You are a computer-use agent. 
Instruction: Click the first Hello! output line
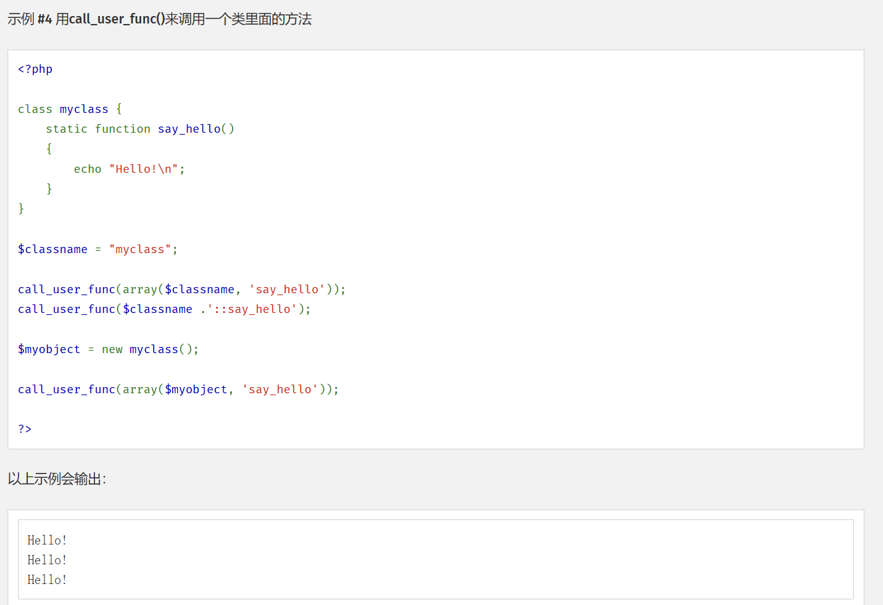pos(47,540)
